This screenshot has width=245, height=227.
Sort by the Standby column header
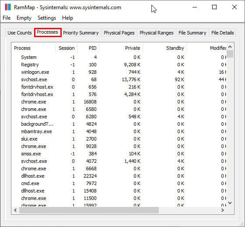[164, 48]
